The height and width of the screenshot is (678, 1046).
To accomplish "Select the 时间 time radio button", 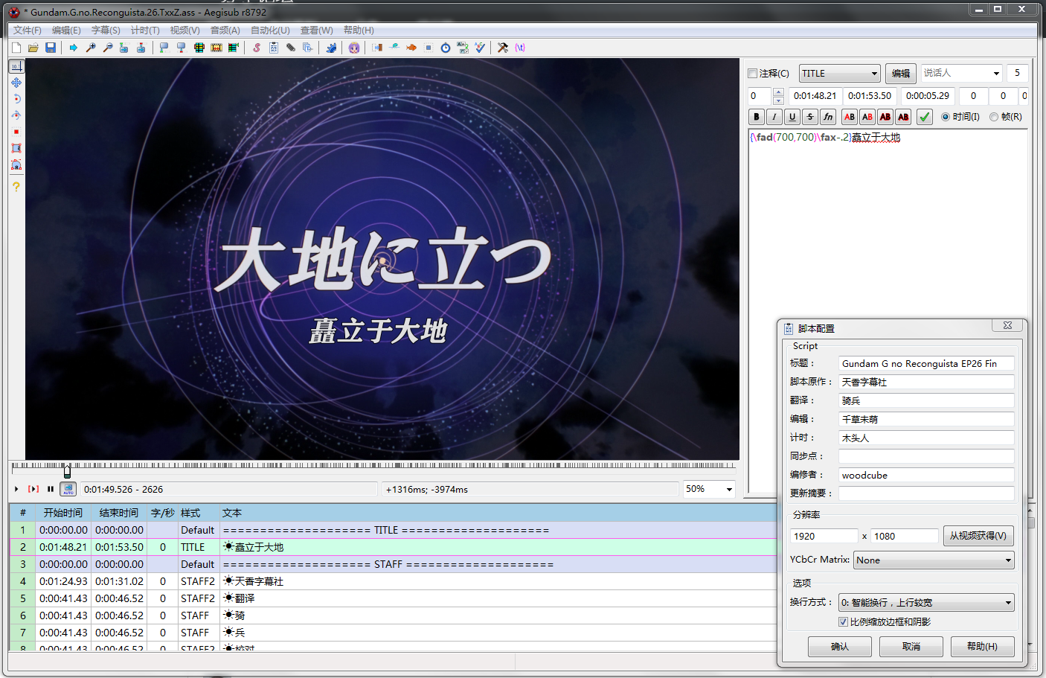I will click(946, 117).
